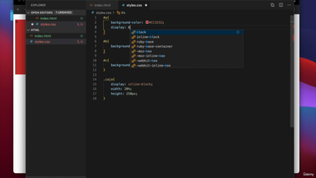Choose the block suggestion

pos(187,32)
